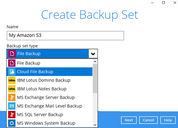This screenshot has height=128, width=178.
Task: Click the Cancel button
Action: click(x=148, y=120)
